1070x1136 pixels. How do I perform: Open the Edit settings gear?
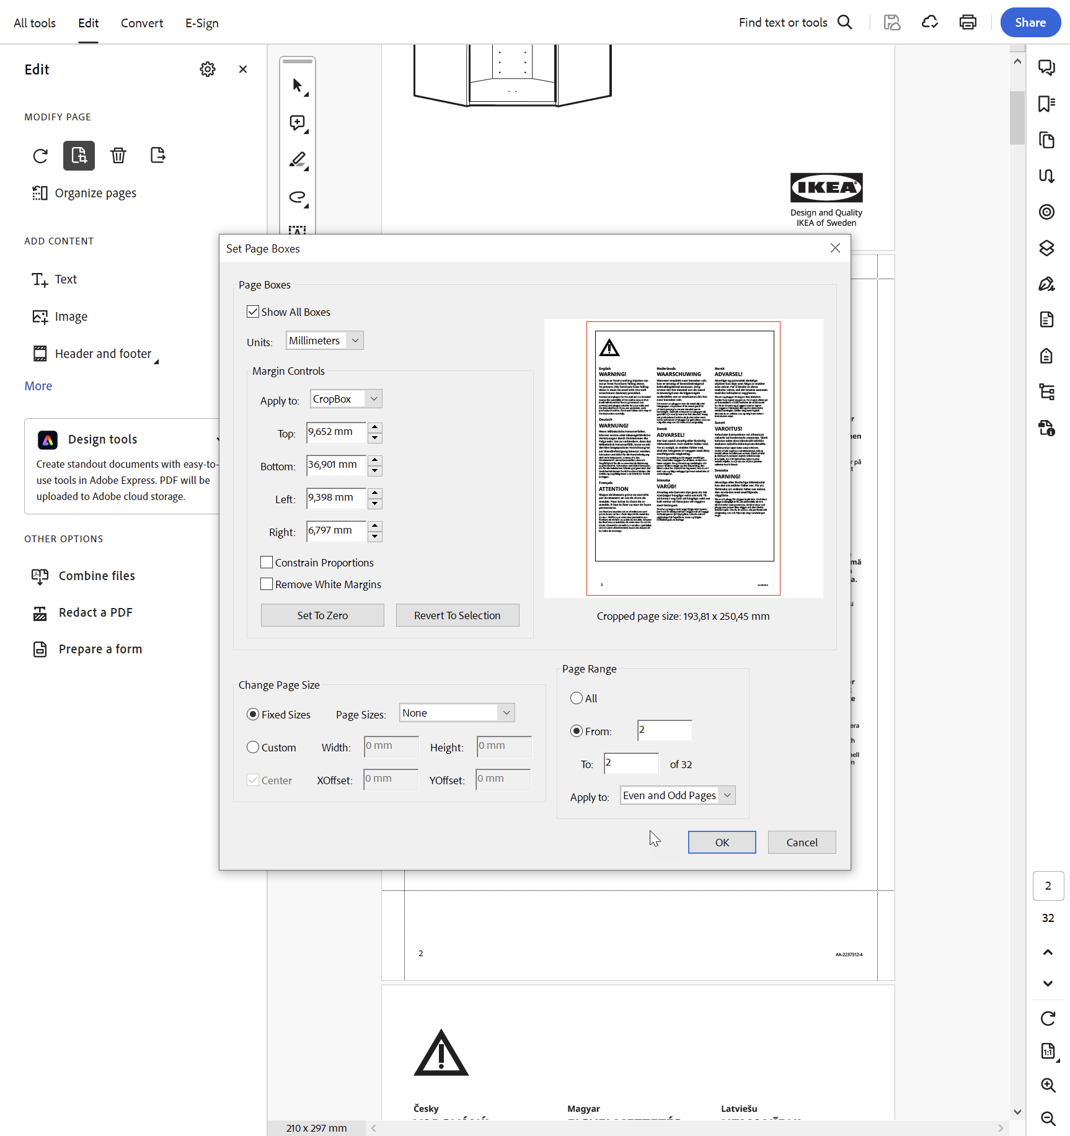[x=208, y=69]
